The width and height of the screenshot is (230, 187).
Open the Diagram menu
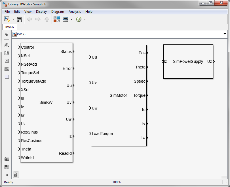[58, 12]
